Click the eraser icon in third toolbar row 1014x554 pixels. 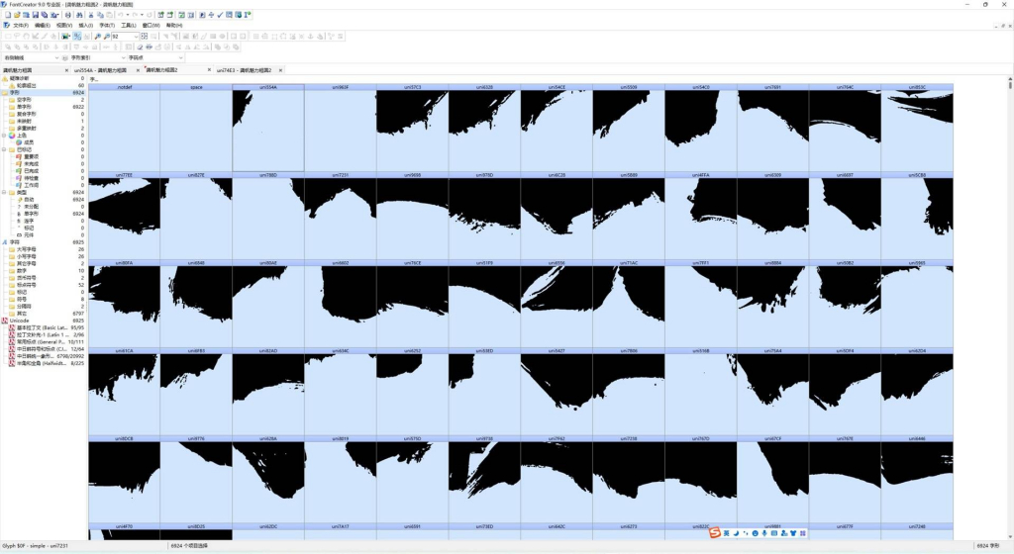(140, 47)
